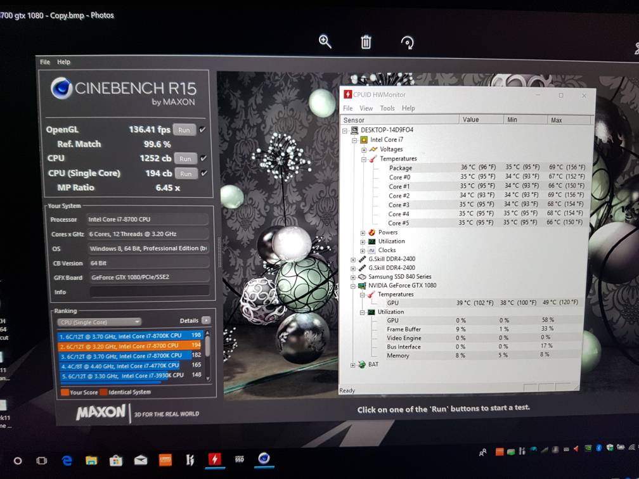Expand the Clocks node

pyautogui.click(x=363, y=251)
